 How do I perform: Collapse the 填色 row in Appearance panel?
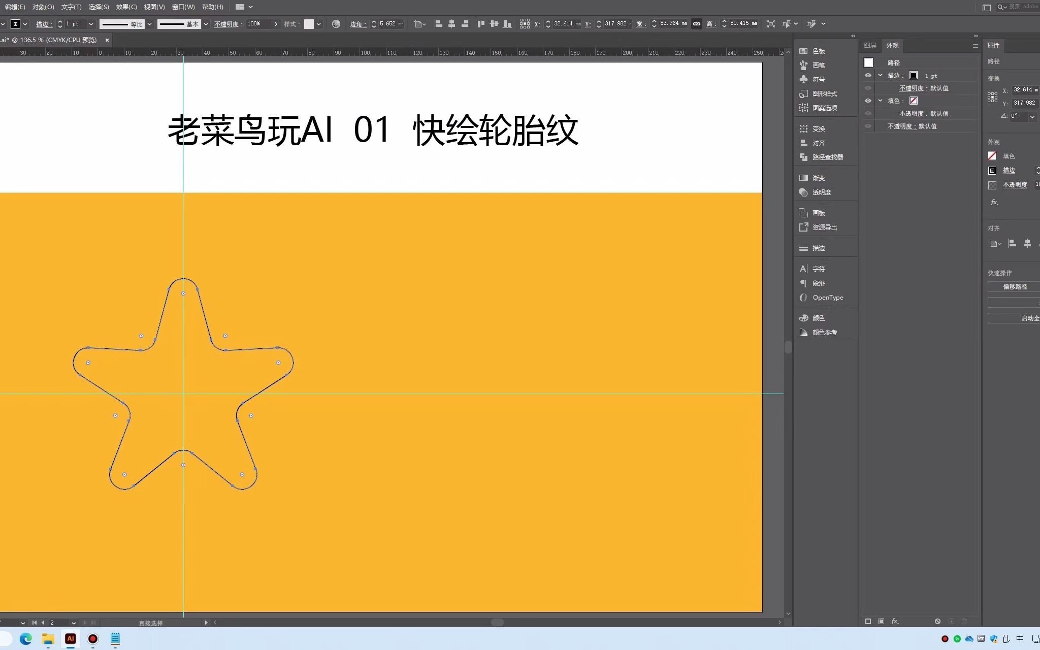(x=880, y=101)
